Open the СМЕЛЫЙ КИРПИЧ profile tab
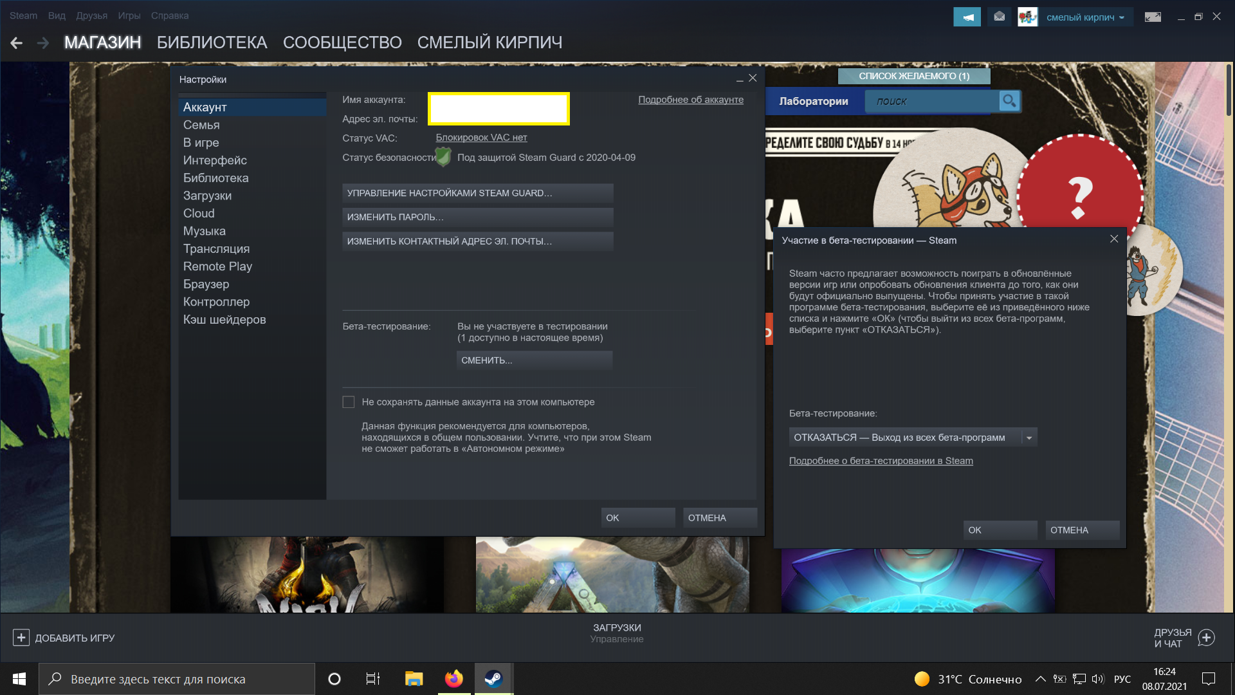Image resolution: width=1235 pixels, height=695 pixels. 489,42
